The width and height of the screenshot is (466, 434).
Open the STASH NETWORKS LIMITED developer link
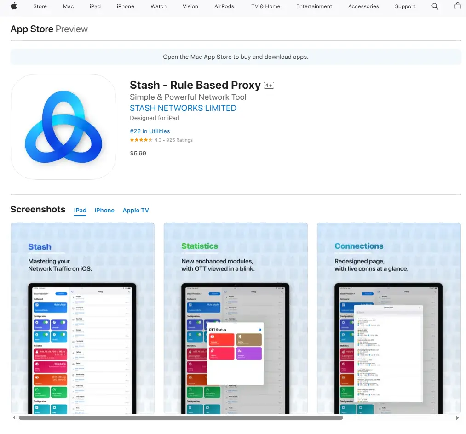[183, 108]
